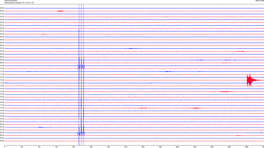The width and height of the screenshot is (264, 148).
Task: Click the 28m tick on the minutes axis
Action: click(x=247, y=147)
